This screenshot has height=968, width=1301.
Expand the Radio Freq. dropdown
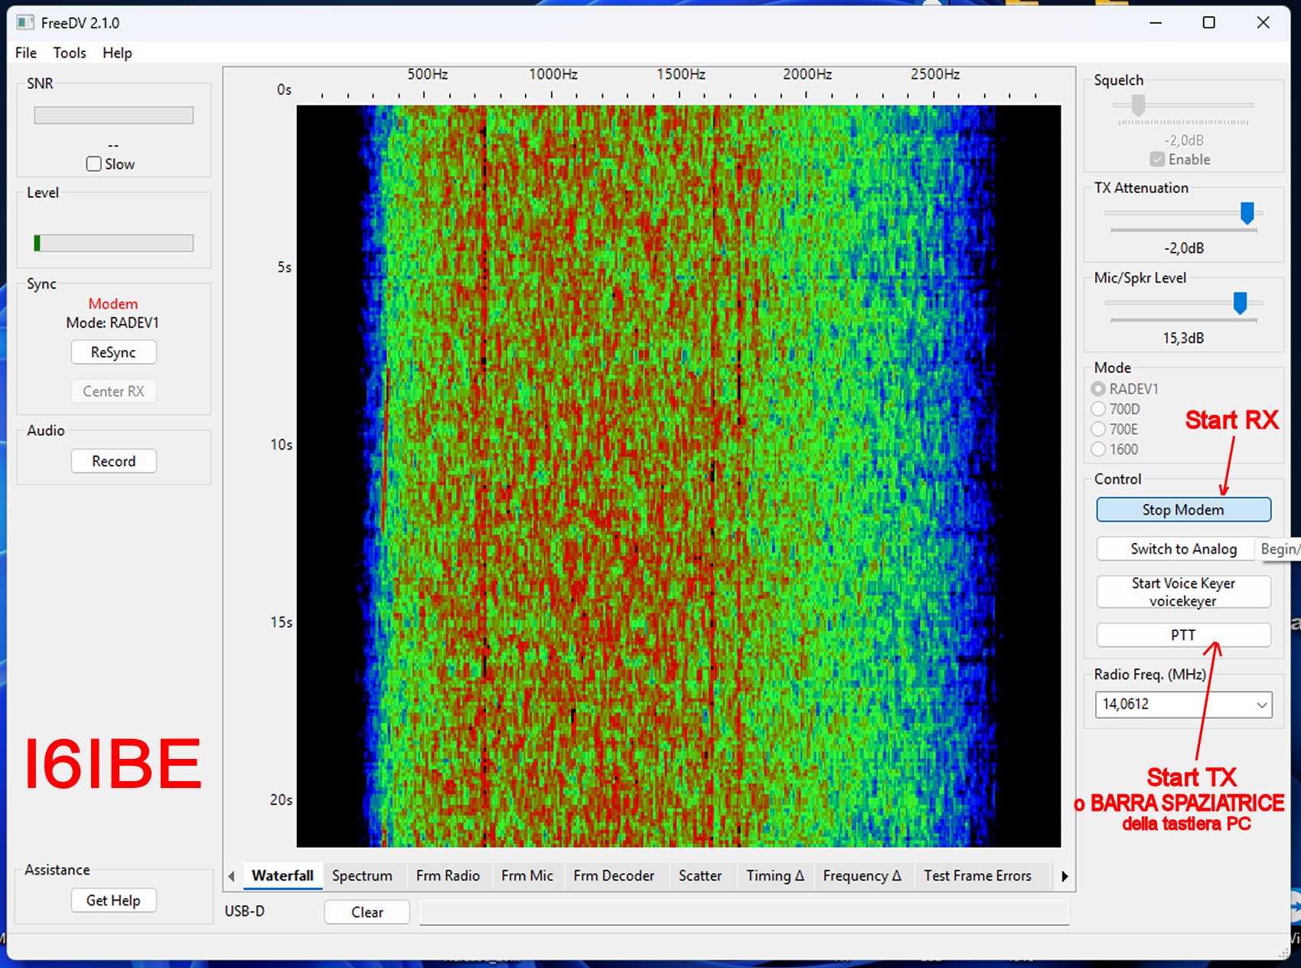tap(1261, 705)
